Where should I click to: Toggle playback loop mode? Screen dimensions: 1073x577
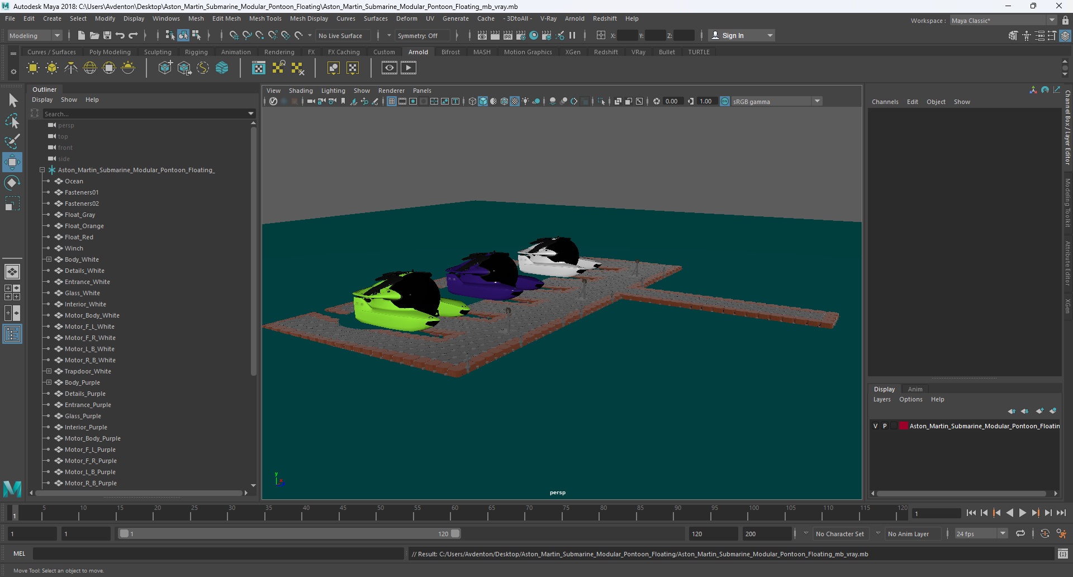[x=1020, y=534]
